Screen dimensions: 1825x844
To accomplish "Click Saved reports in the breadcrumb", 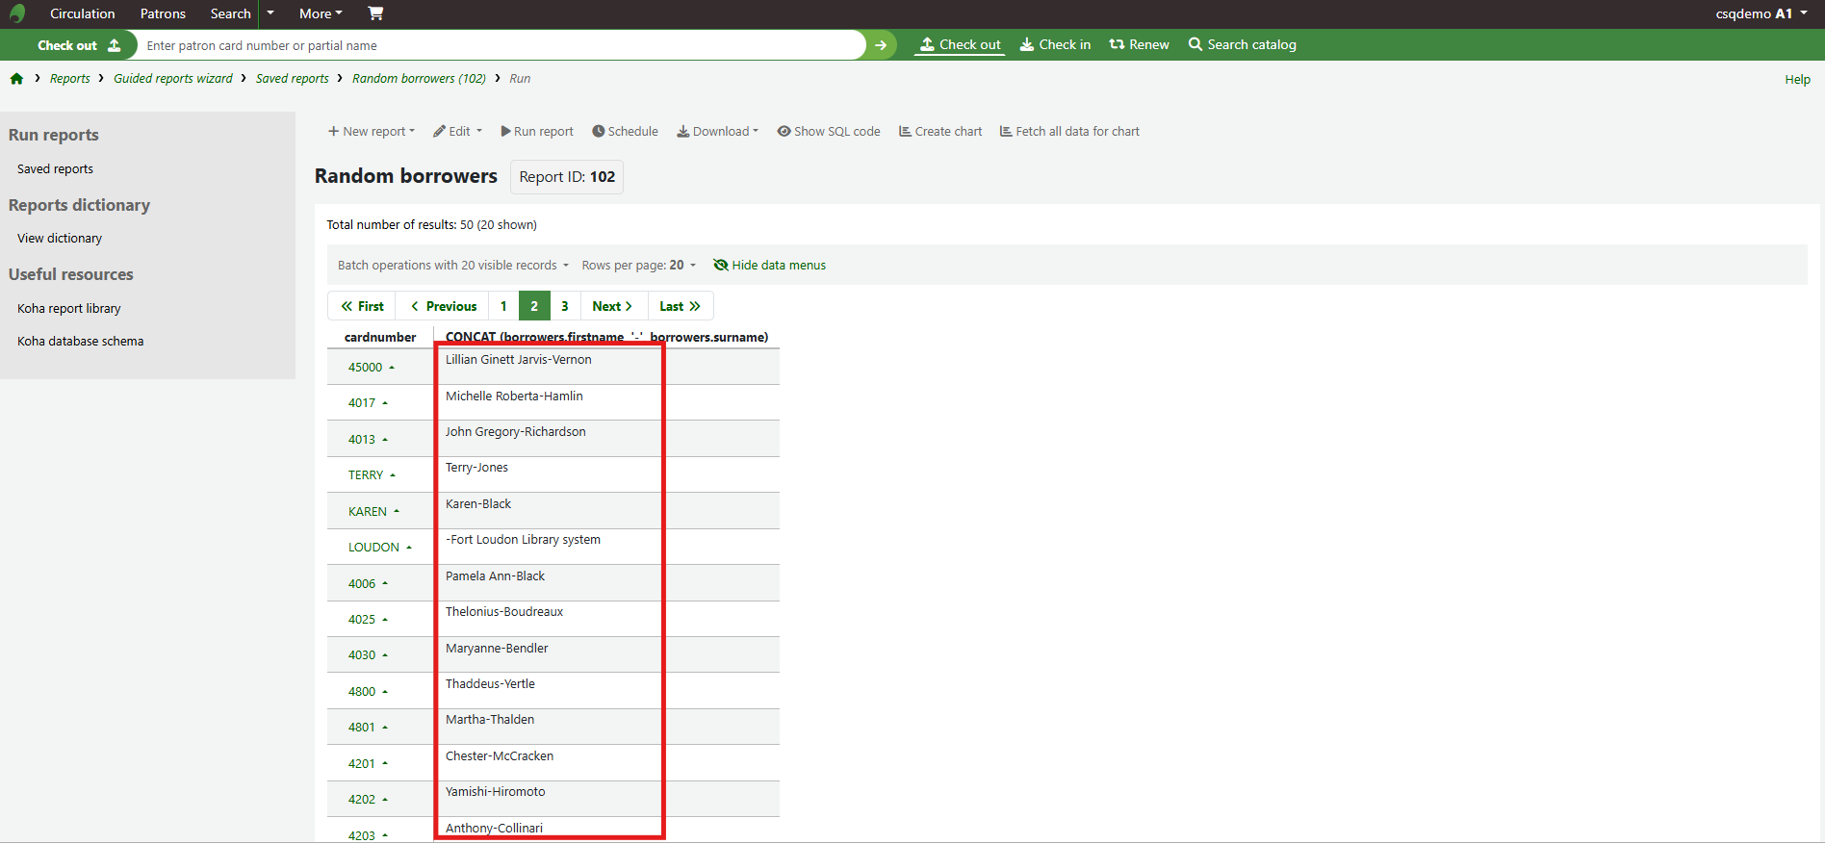I will coord(292,79).
